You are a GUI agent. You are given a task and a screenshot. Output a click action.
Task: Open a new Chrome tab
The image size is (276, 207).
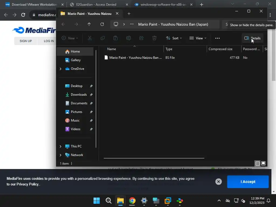pos(202,5)
